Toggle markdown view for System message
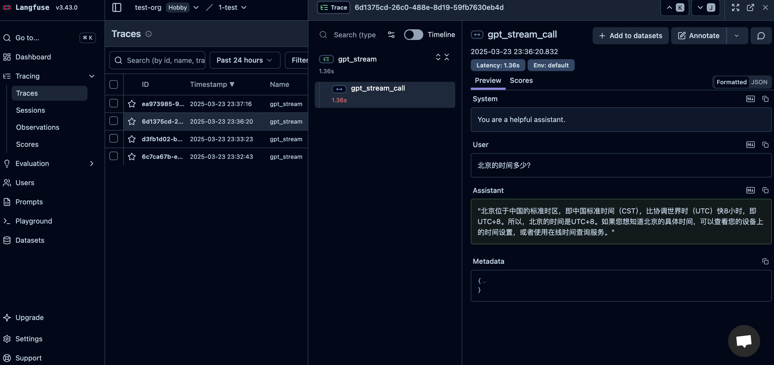This screenshot has width=774, height=365. pos(750,99)
